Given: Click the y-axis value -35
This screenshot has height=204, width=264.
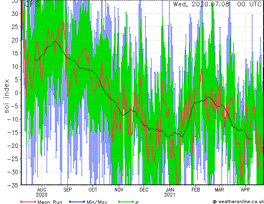Looking at the screenshot, I should [x=13, y=185].
